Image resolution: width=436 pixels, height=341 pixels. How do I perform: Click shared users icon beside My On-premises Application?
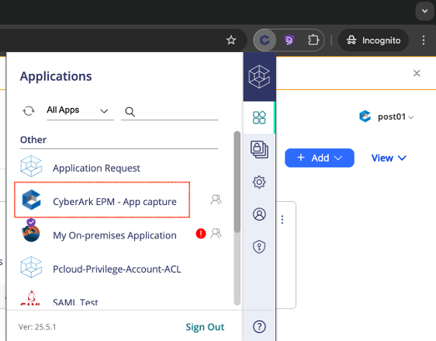tap(216, 233)
